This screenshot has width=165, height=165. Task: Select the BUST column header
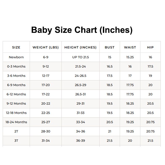click(110, 47)
